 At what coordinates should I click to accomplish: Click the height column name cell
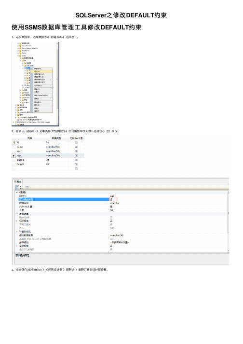(30, 165)
